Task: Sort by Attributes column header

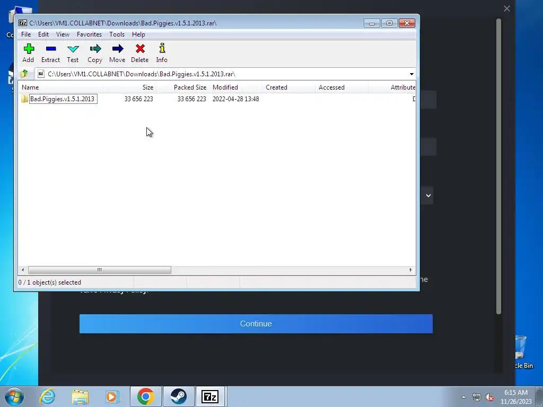Action: coord(392,87)
